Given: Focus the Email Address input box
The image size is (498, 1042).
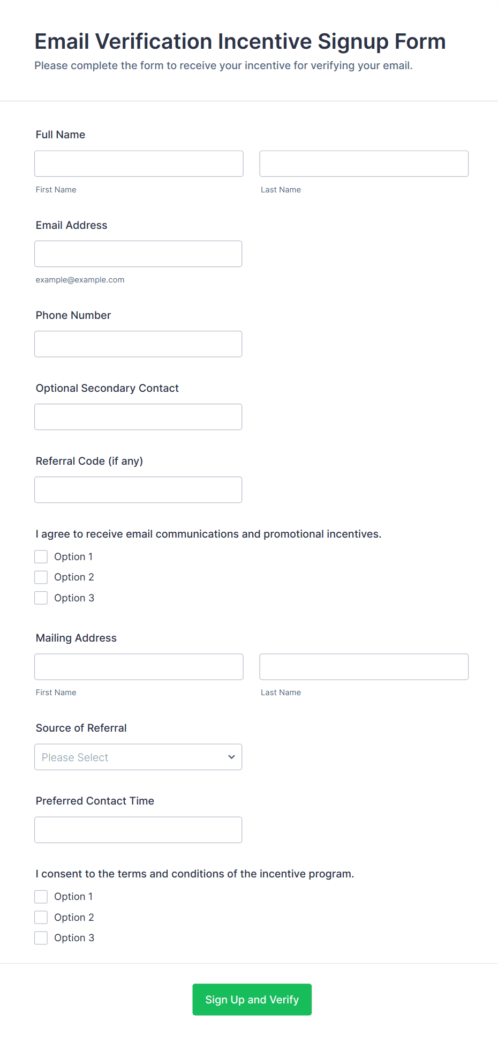Looking at the screenshot, I should click(138, 254).
